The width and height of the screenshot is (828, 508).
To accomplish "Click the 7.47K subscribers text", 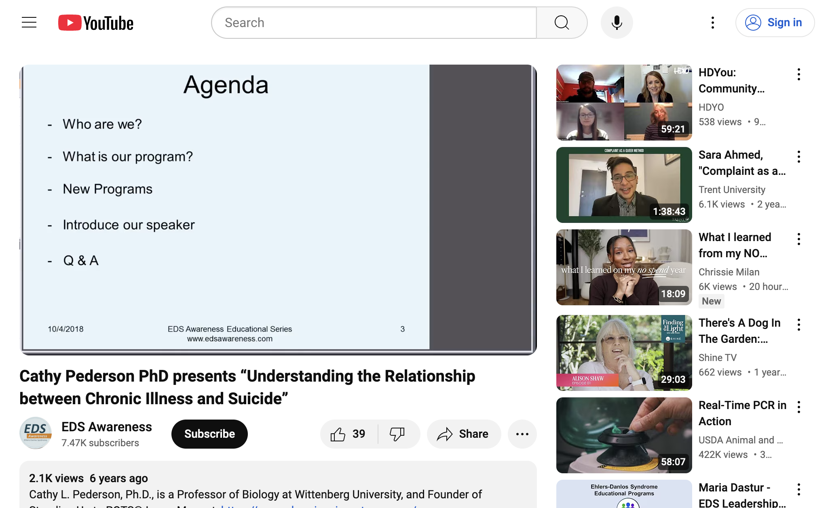I will [x=100, y=443].
